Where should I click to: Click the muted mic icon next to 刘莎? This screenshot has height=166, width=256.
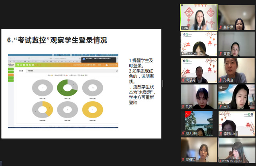[x=183, y=107]
